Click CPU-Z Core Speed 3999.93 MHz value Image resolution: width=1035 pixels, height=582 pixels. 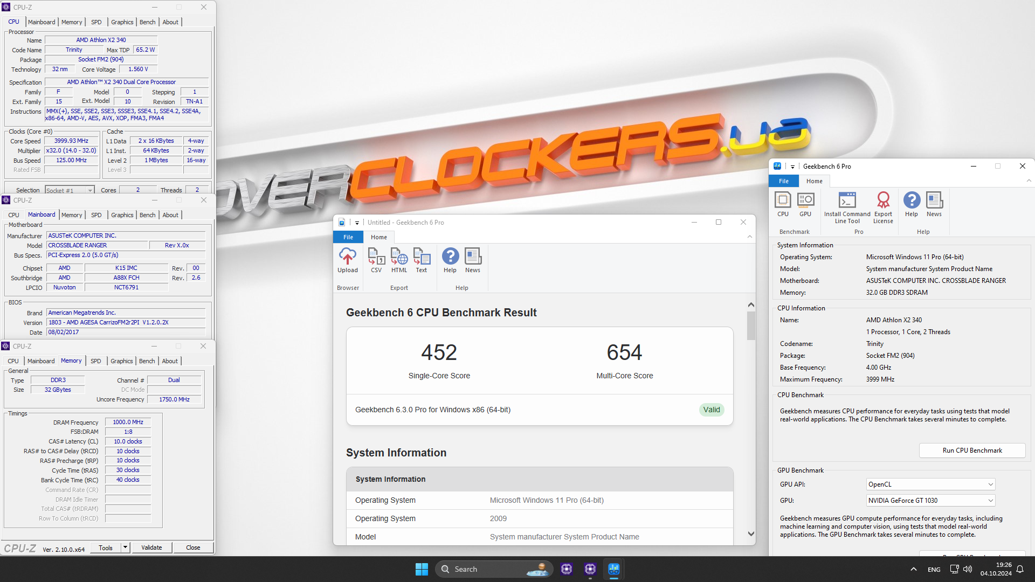click(x=71, y=141)
